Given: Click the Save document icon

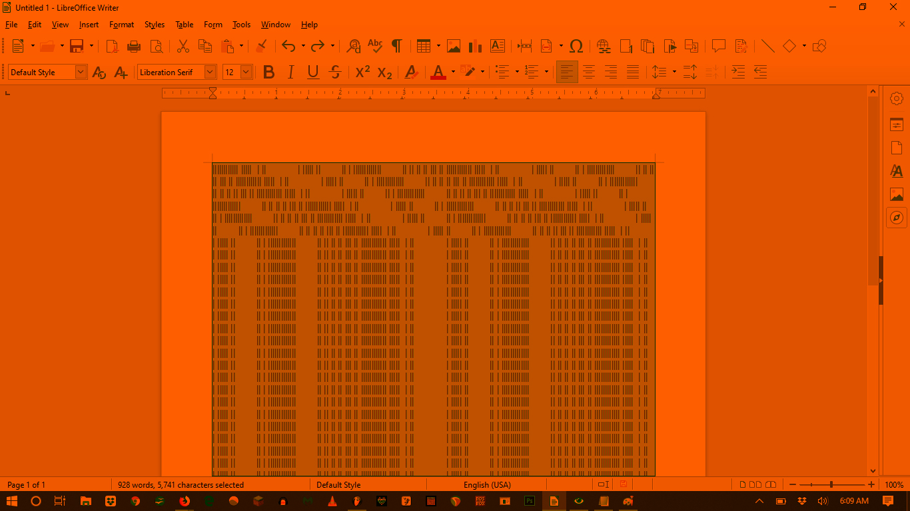Looking at the screenshot, I should [77, 46].
